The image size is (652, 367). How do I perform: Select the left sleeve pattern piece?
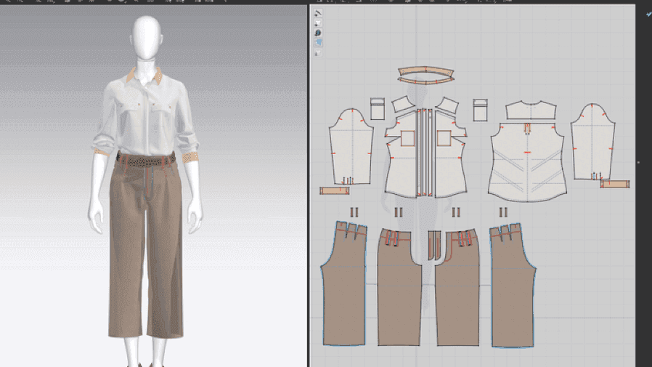coord(351,147)
